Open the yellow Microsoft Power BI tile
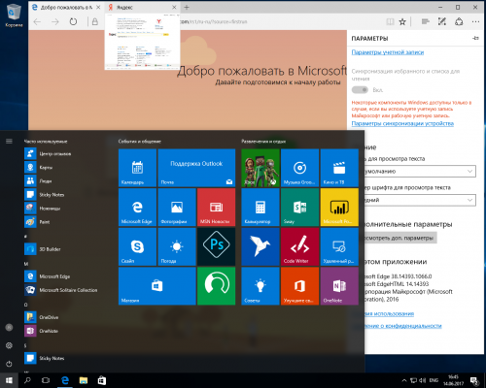The width and height of the screenshot is (486, 388). click(x=339, y=208)
